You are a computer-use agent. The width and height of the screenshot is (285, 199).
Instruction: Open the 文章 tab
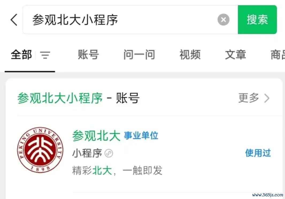point(235,55)
